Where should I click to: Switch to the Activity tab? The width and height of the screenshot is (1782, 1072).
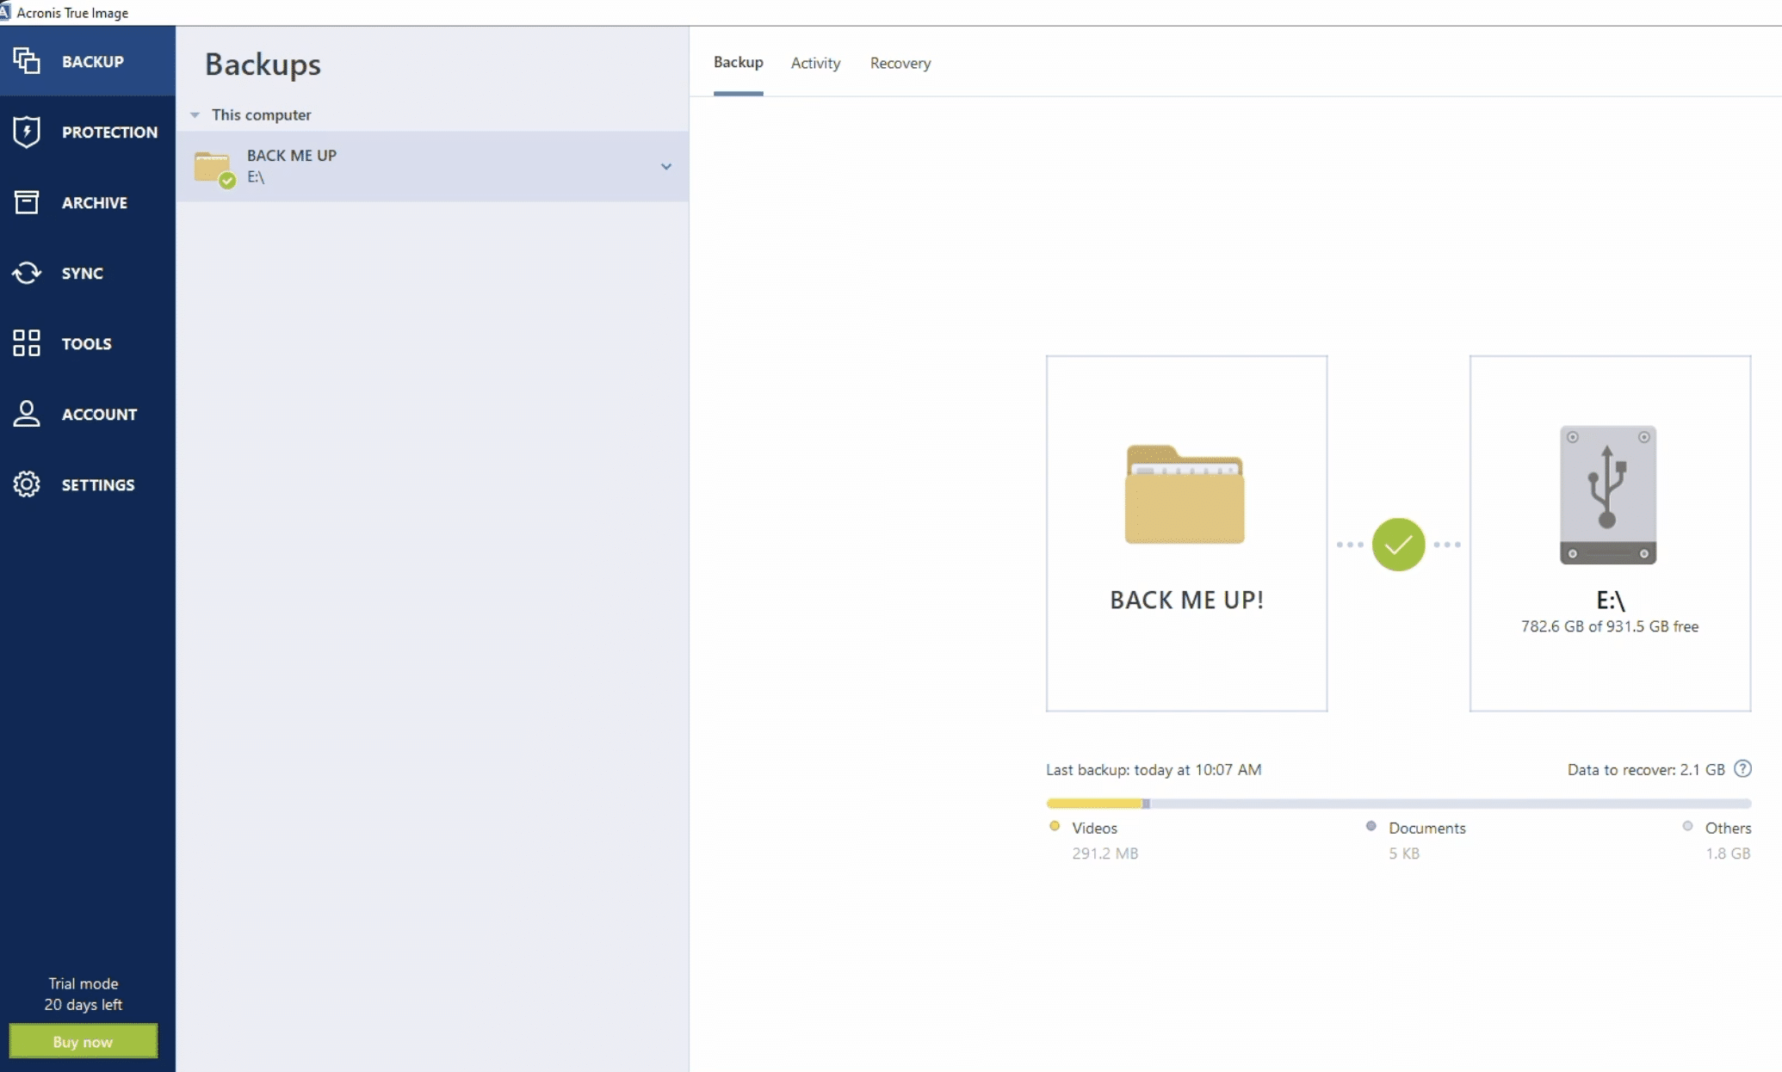coord(814,63)
